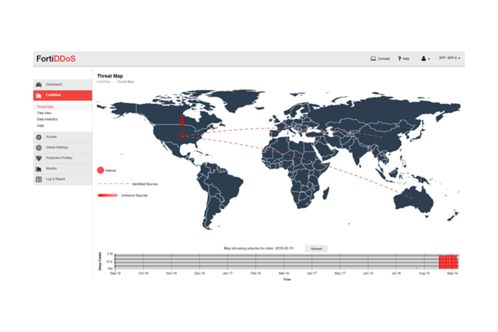Screen dimensions: 498x332
Task: Click the Aug-15 time axis label
Action: pyautogui.click(x=424, y=273)
